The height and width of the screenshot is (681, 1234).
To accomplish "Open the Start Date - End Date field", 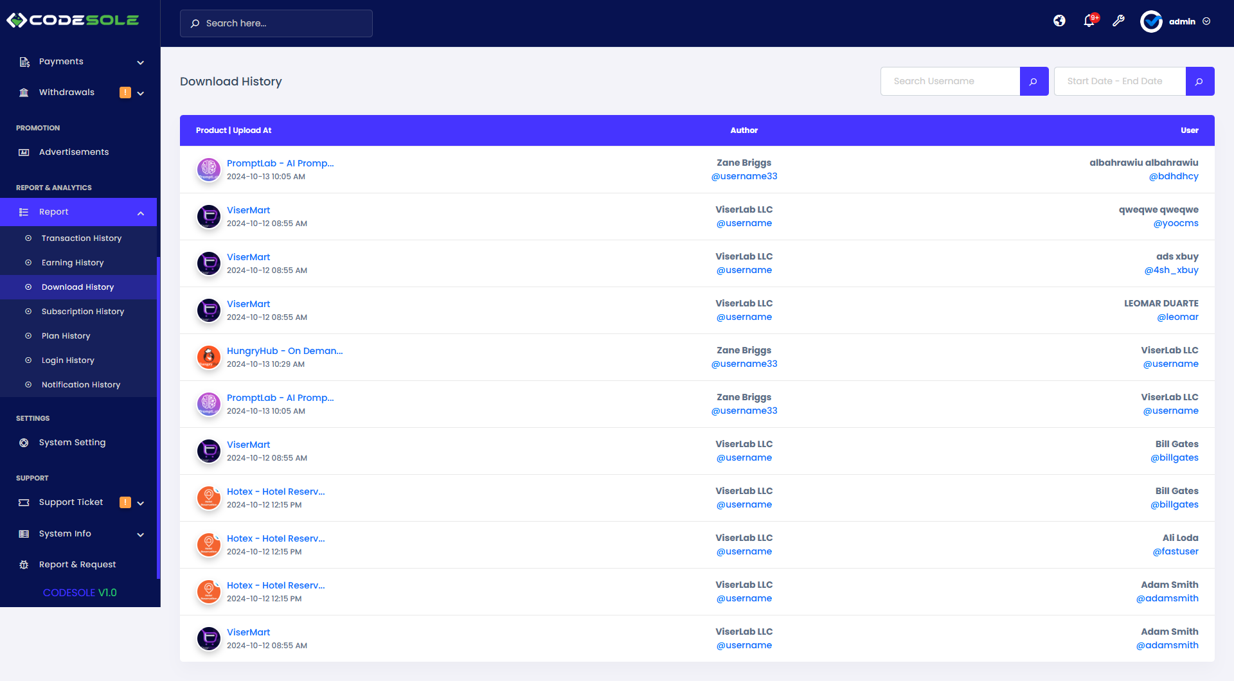I will coord(1120,82).
